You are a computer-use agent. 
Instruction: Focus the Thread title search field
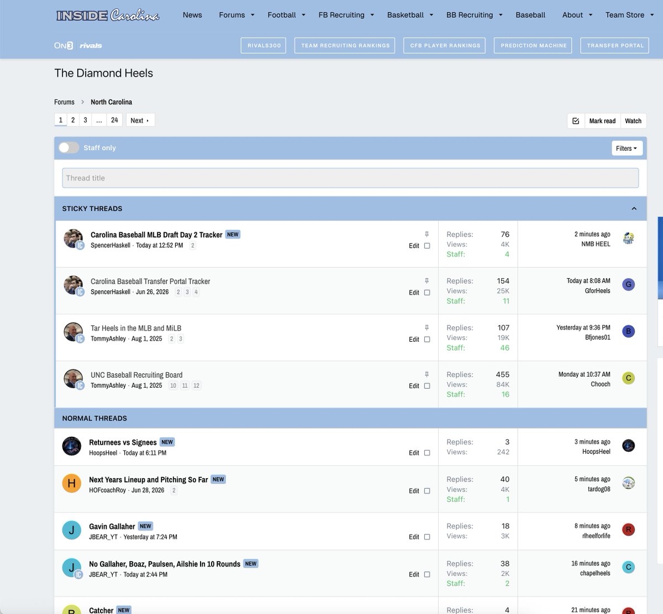click(350, 178)
